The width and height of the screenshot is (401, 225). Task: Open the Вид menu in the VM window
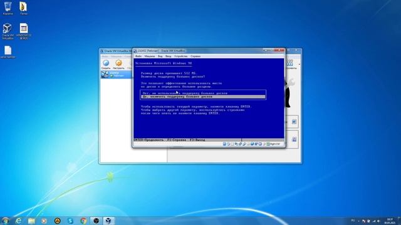point(160,56)
